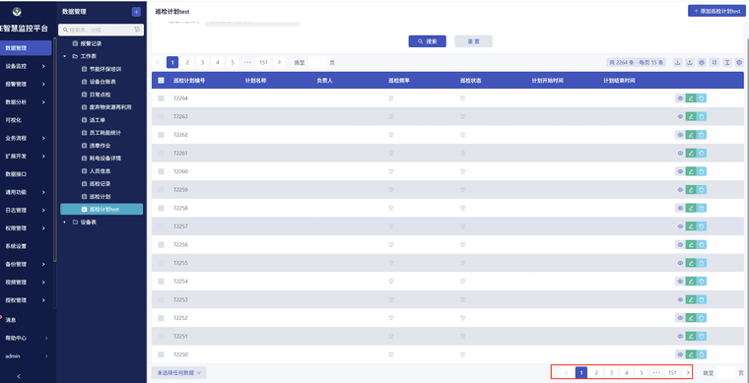This screenshot has height=383, width=749.
Task: Expand the admin account menu
Action: click(26, 355)
